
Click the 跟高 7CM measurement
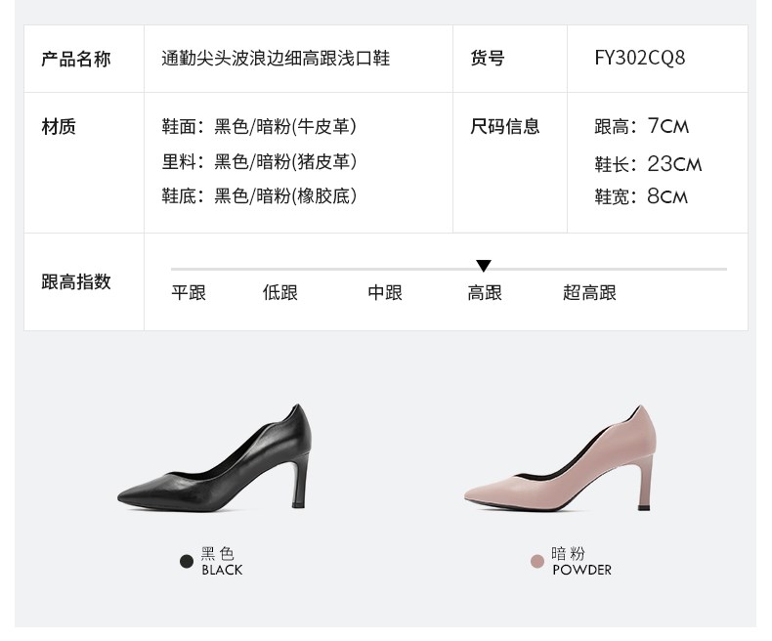tap(641, 126)
